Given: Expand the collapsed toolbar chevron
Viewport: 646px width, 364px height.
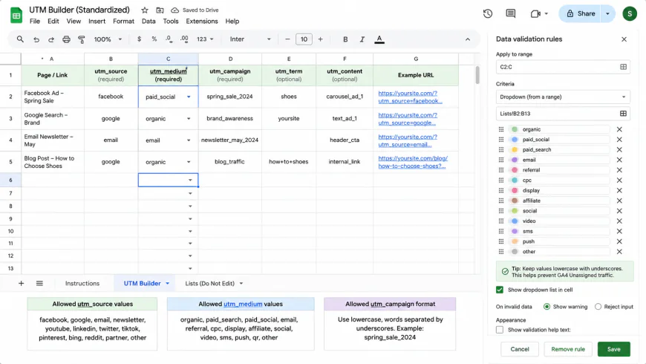Looking at the screenshot, I should [468, 39].
